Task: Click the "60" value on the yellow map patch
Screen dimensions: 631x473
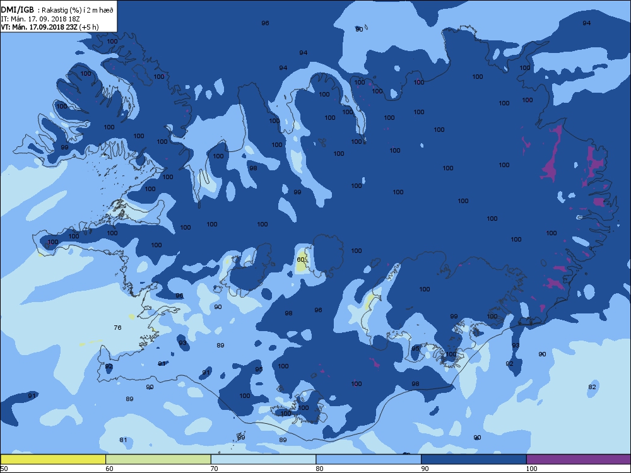Action: pos(300,259)
